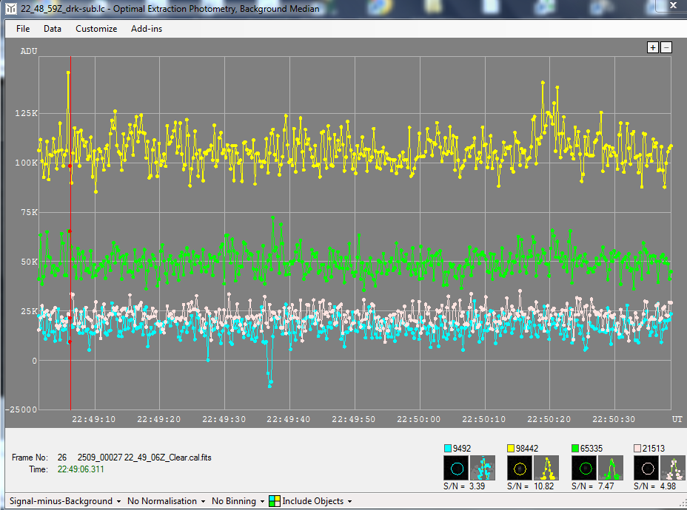Image resolution: width=687 pixels, height=510 pixels.
Task: Open the Include Objects dropdown
Action: pos(311,501)
